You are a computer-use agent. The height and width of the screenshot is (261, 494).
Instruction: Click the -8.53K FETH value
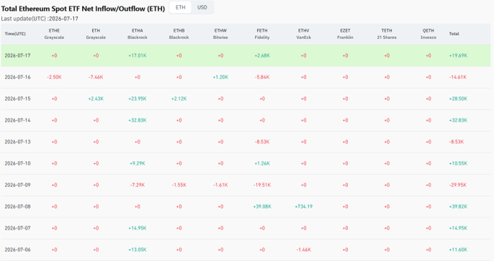tap(262, 142)
